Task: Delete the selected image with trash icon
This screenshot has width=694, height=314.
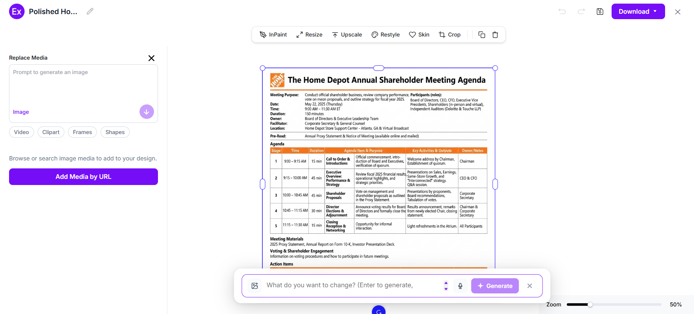Action: click(495, 35)
